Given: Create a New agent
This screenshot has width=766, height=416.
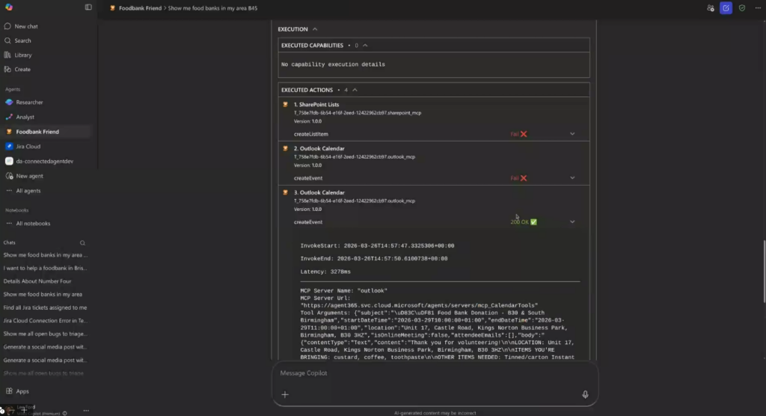Looking at the screenshot, I should point(29,176).
